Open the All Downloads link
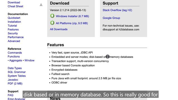178x100 pixels. click(x=59, y=29)
